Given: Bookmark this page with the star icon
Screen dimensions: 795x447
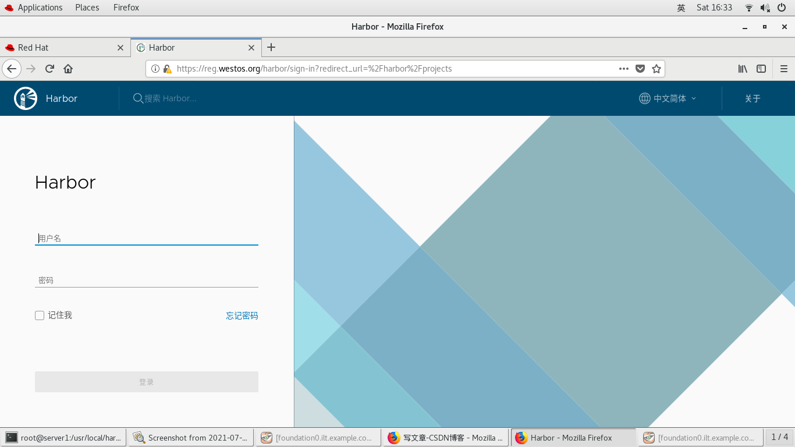Looking at the screenshot, I should click(x=656, y=69).
